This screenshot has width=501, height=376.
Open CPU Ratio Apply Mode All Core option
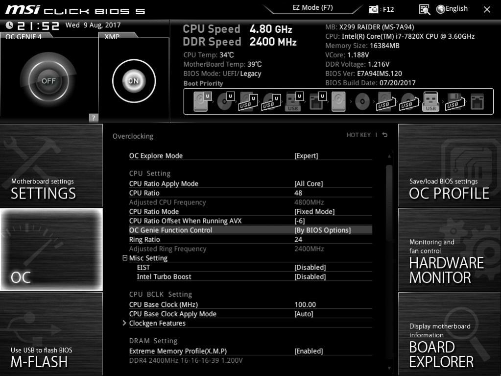pos(309,183)
